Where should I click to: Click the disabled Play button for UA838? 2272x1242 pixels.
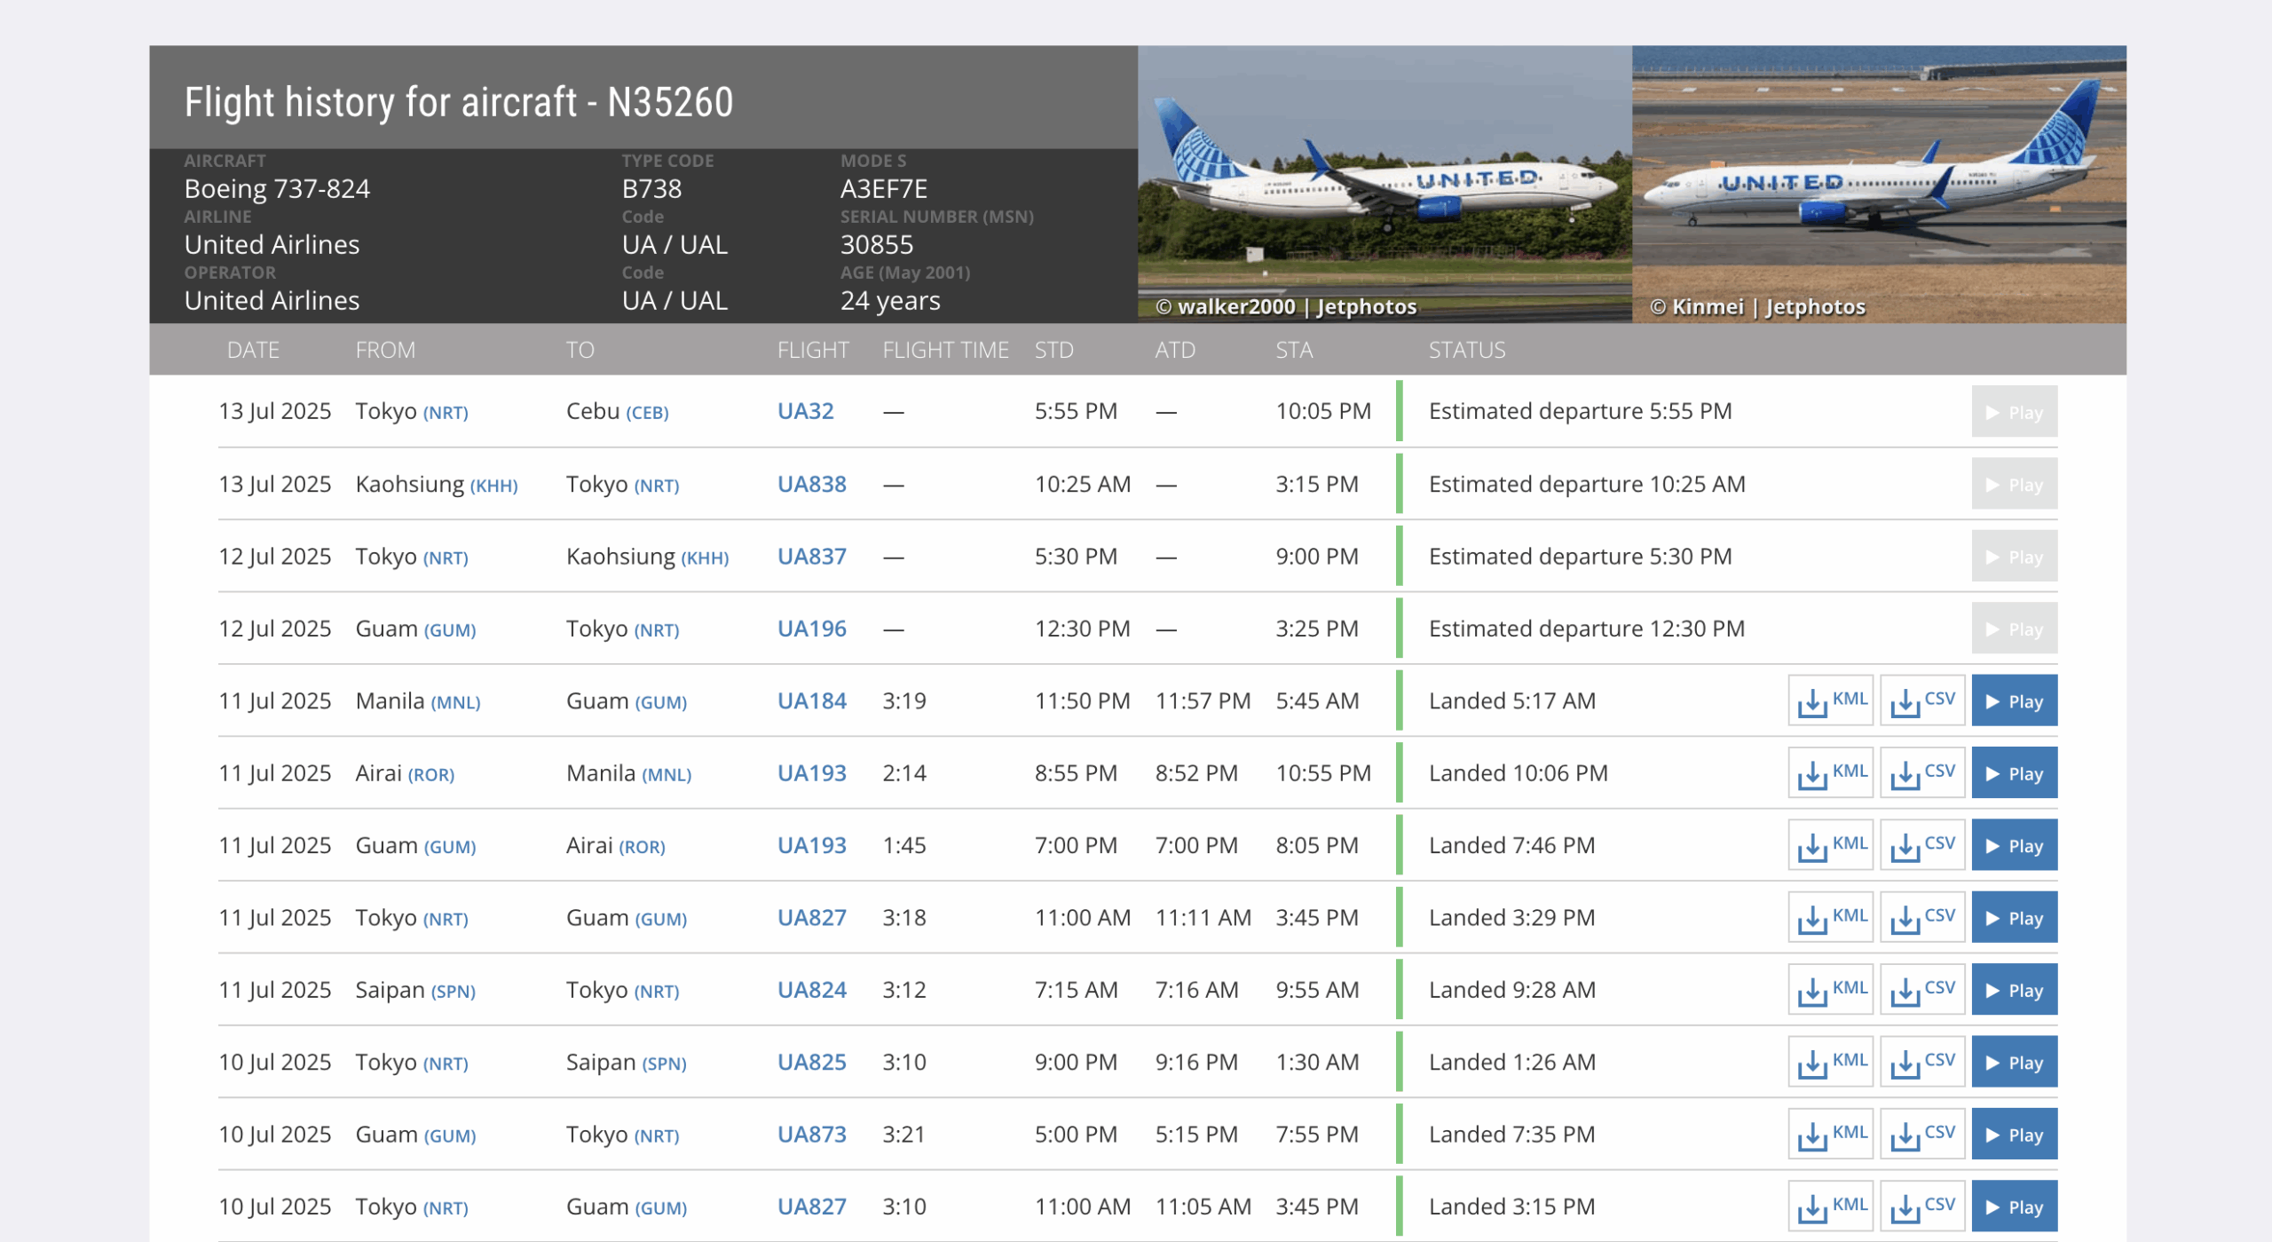click(2014, 484)
